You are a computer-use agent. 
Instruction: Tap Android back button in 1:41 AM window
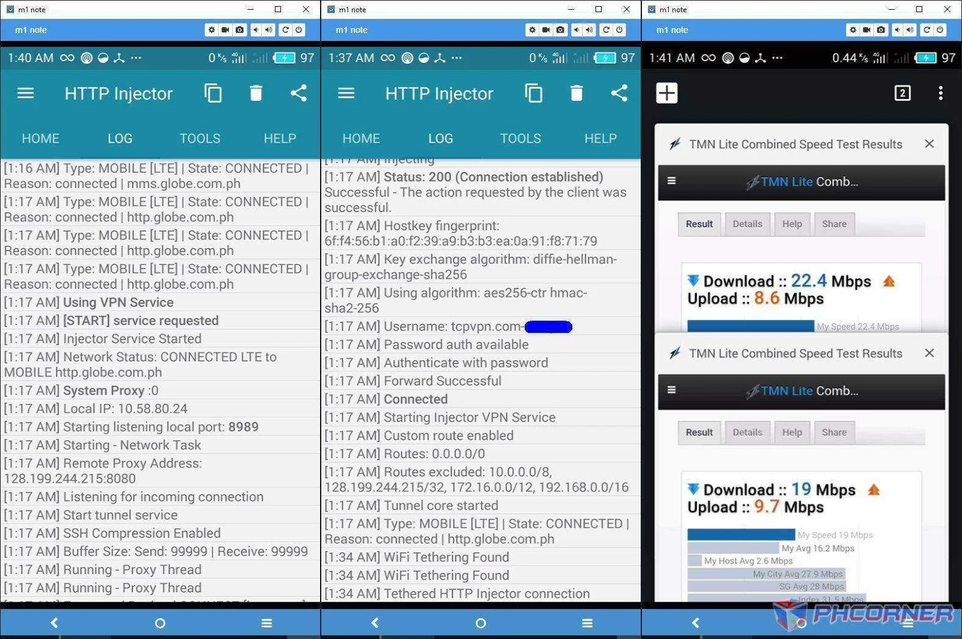click(696, 623)
